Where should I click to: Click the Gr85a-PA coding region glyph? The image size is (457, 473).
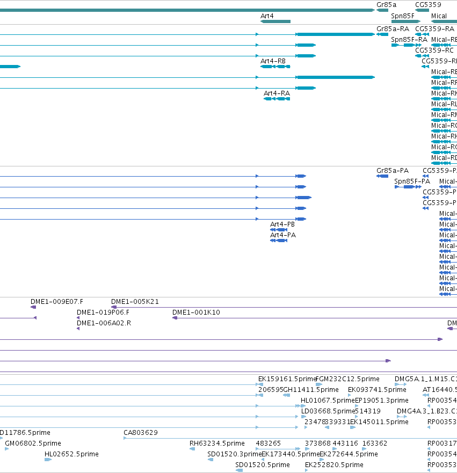click(382, 176)
